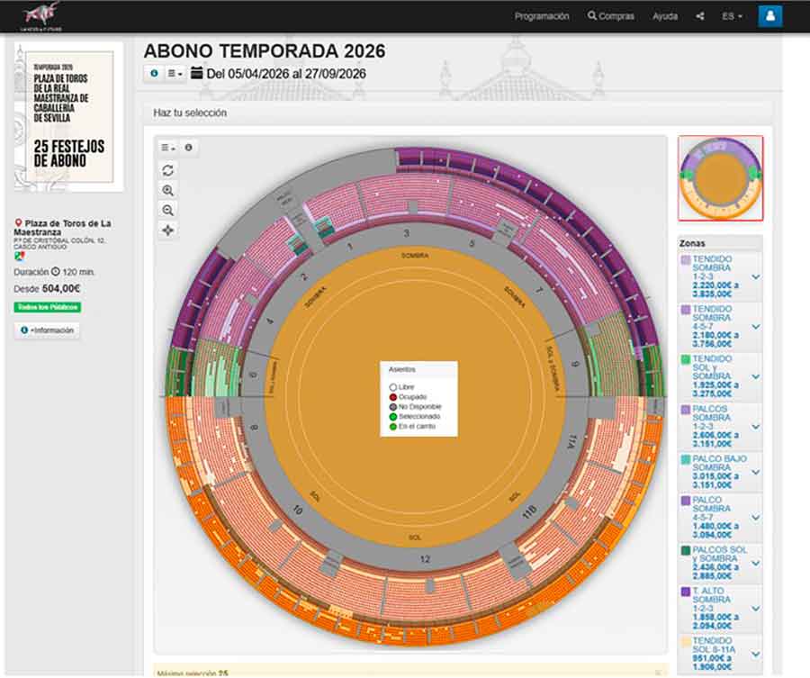Open the user account icon

pyautogui.click(x=769, y=16)
